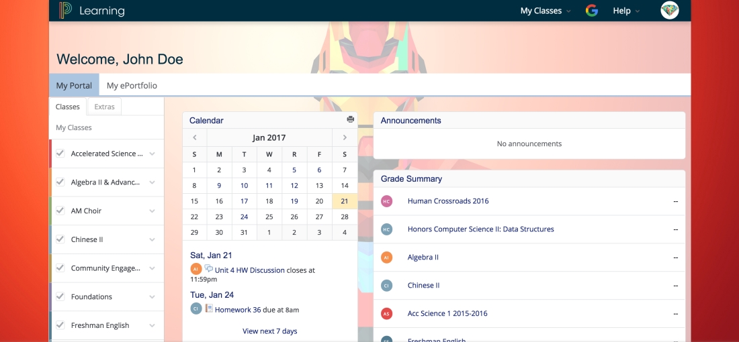
Task: Toggle the Community Engagement checkbox
Action: coord(60,268)
